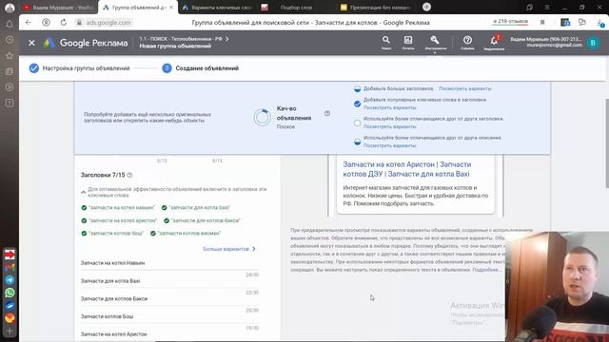Open Больше вариантов link
Image resolution: width=609 pixels, height=342 pixels.
pos(229,249)
